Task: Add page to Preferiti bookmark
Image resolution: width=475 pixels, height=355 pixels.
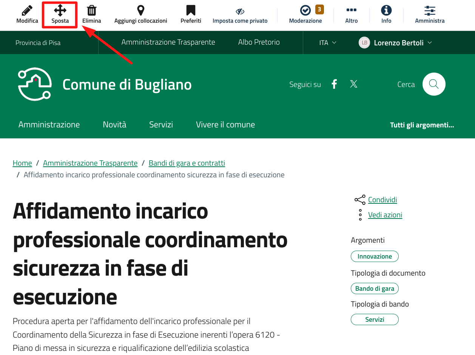Action: click(191, 11)
